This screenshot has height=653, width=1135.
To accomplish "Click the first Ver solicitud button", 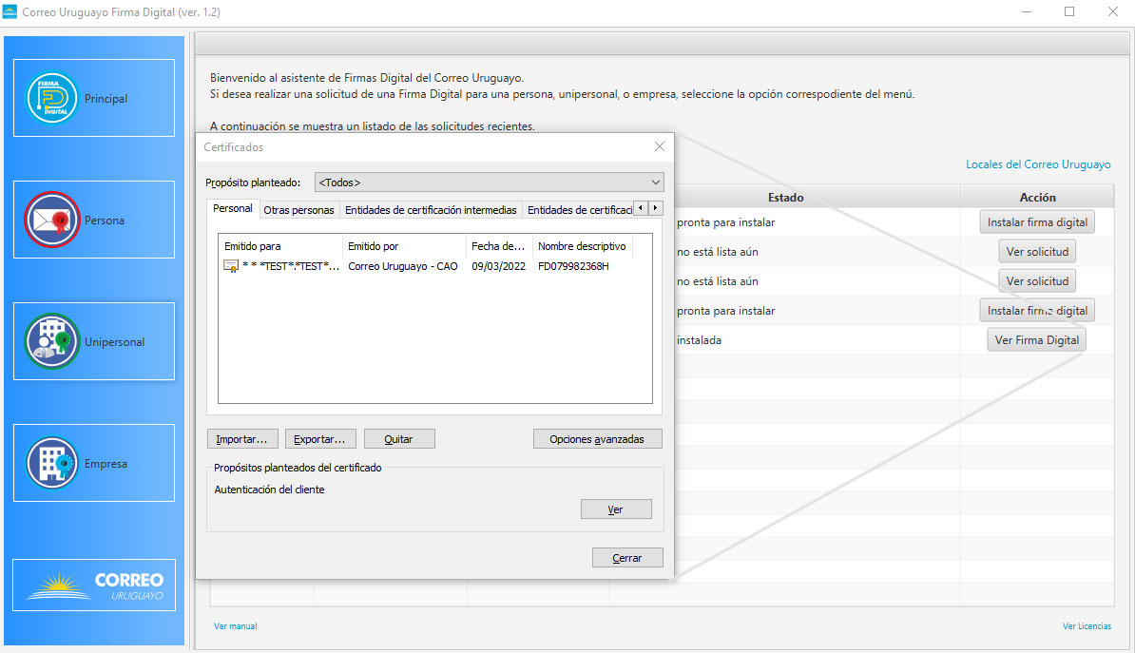I will (1036, 251).
